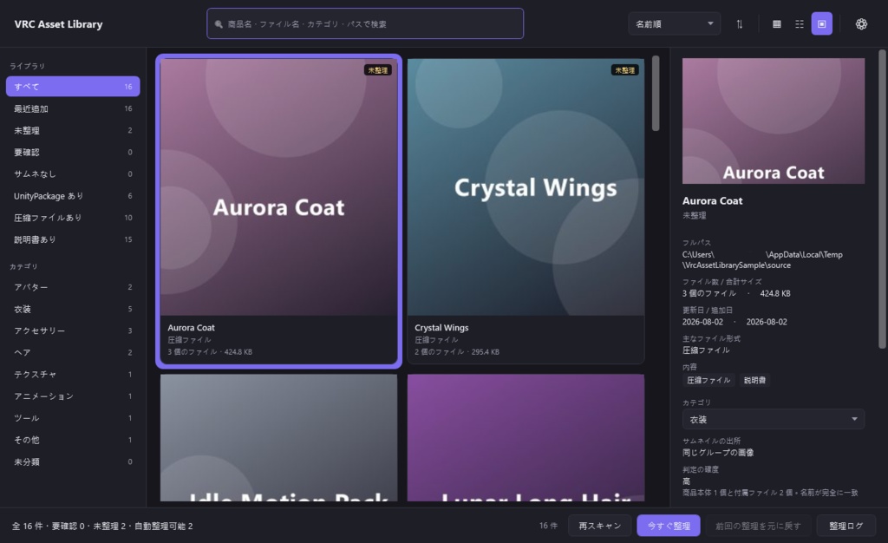
Task: Select すべて in the library sidebar
Action: (x=73, y=87)
